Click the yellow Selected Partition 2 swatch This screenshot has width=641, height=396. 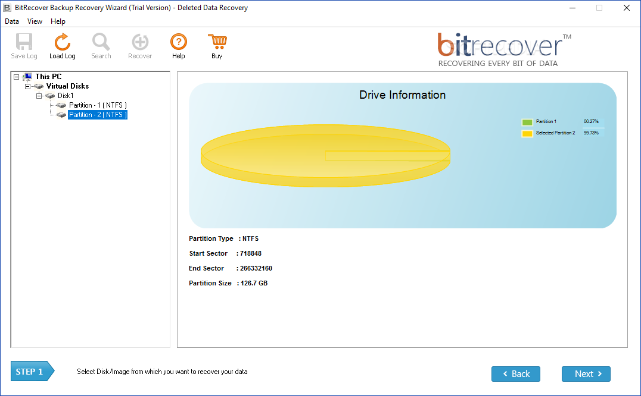pos(527,133)
